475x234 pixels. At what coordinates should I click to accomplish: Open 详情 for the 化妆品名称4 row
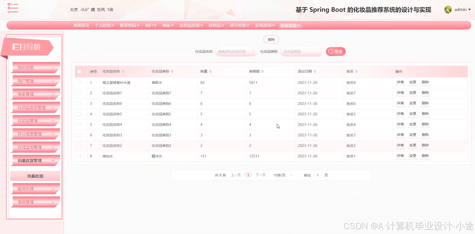[400, 124]
